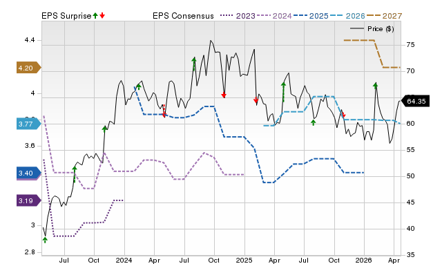This screenshot has height=264, width=442.
Task: Click the red down arrow in the EPS Surprise legend
Action: 102,16
